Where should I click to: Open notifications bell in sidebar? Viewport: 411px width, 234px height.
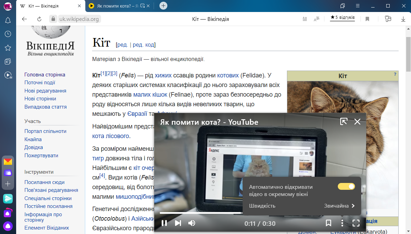point(8,21)
